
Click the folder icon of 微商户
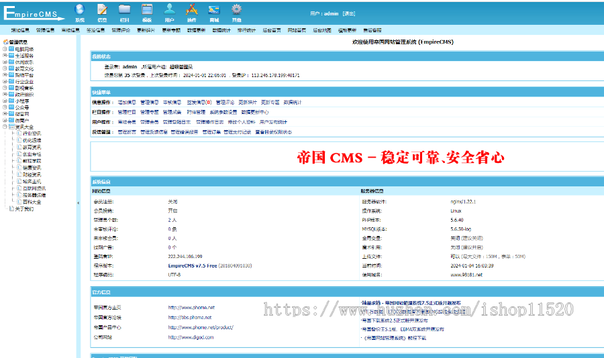pos(11,120)
